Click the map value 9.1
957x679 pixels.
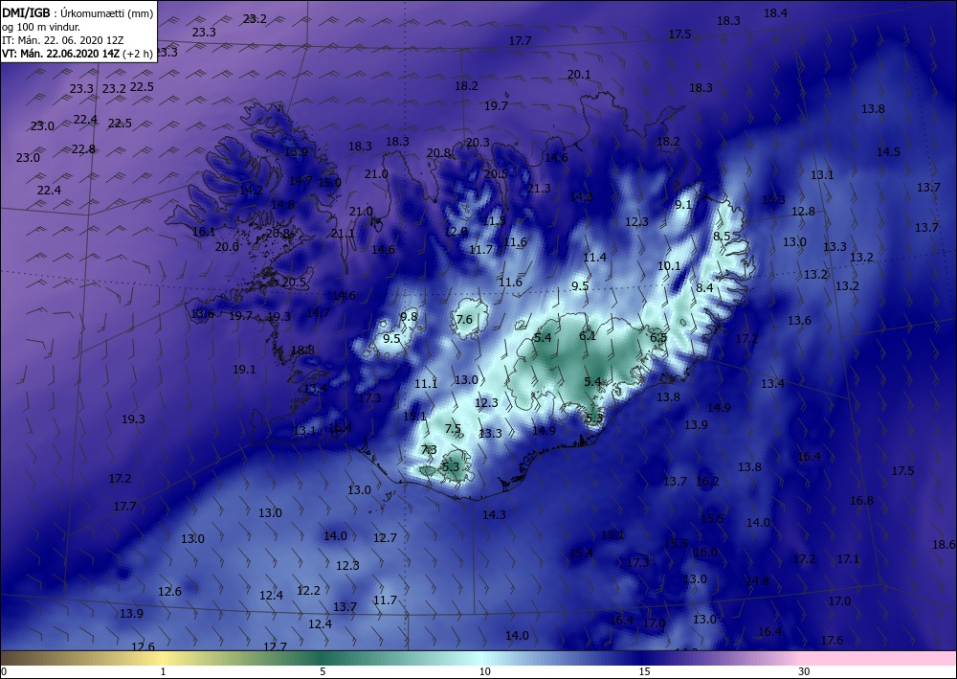click(683, 205)
